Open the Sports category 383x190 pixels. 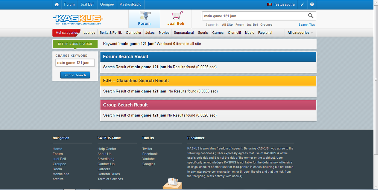(x=203, y=33)
